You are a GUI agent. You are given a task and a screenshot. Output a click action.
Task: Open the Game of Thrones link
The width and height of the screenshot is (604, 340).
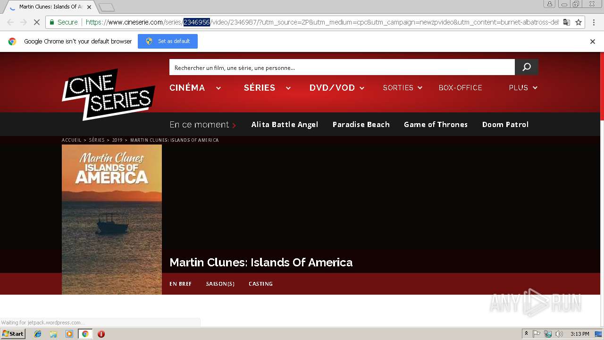pos(436,125)
